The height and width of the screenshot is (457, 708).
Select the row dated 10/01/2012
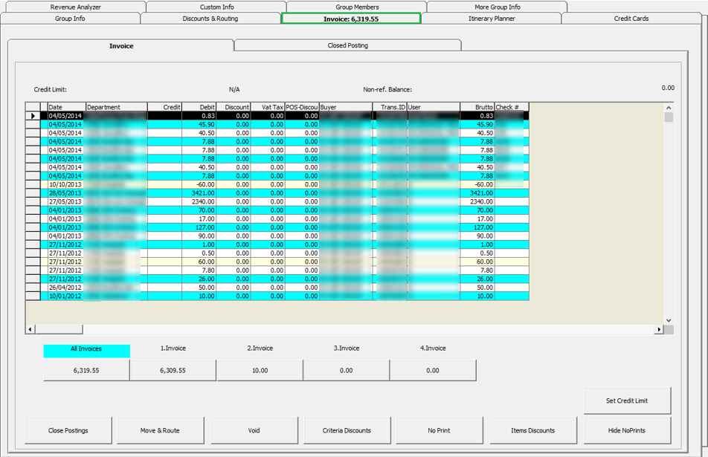point(277,296)
